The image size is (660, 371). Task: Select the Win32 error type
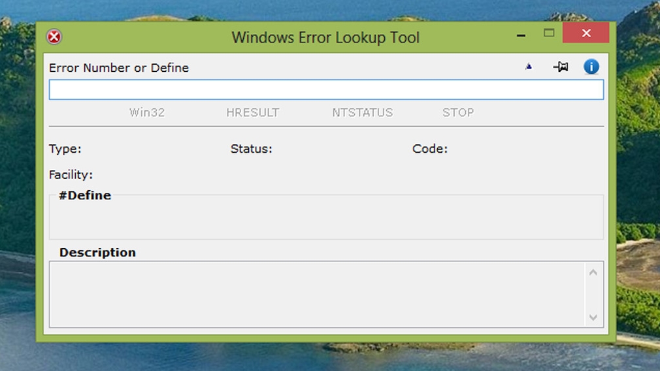point(147,112)
